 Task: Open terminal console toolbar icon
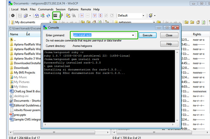click(x=55, y=16)
